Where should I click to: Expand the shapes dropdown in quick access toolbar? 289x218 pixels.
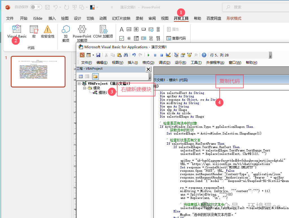(87, 7)
